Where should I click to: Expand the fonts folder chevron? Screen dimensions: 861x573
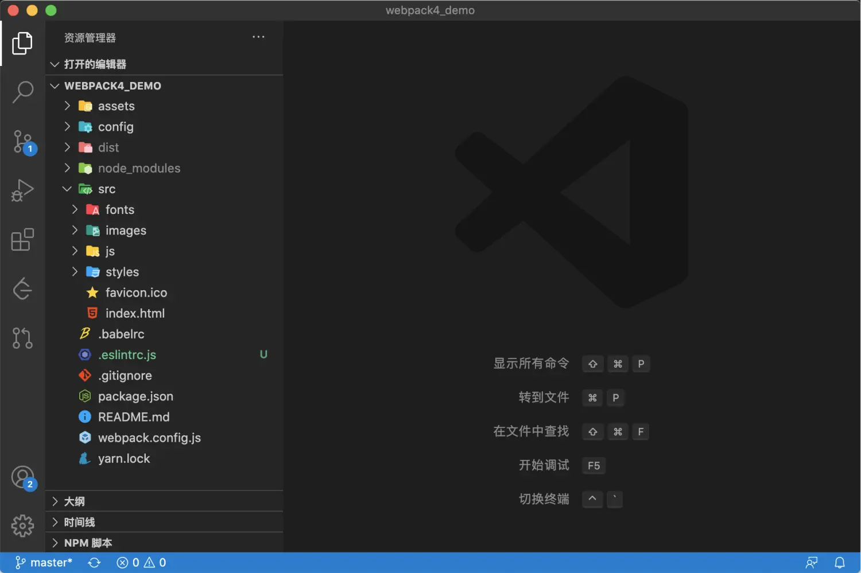point(75,209)
